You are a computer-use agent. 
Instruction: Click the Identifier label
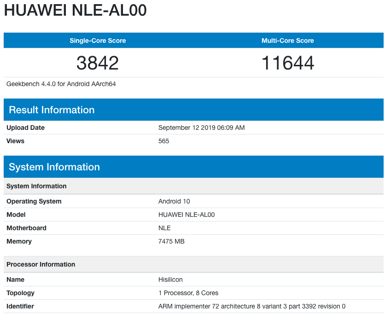(20, 306)
